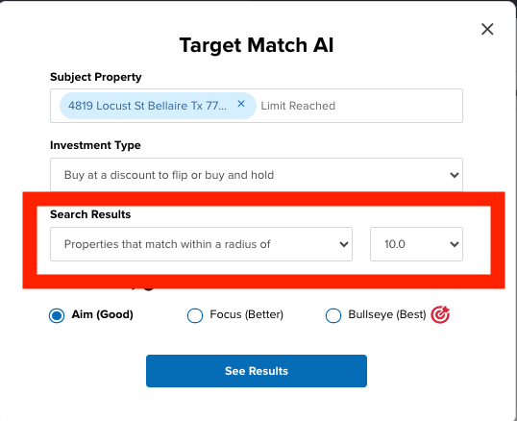This screenshot has height=421, width=517.
Task: Click the chevron beside the 10.0 value
Action: tap(455, 244)
